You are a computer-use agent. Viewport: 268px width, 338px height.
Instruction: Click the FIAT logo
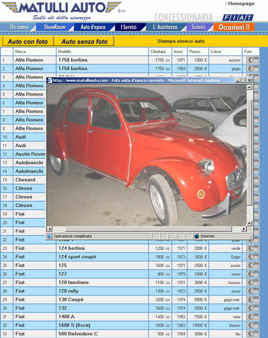237,18
